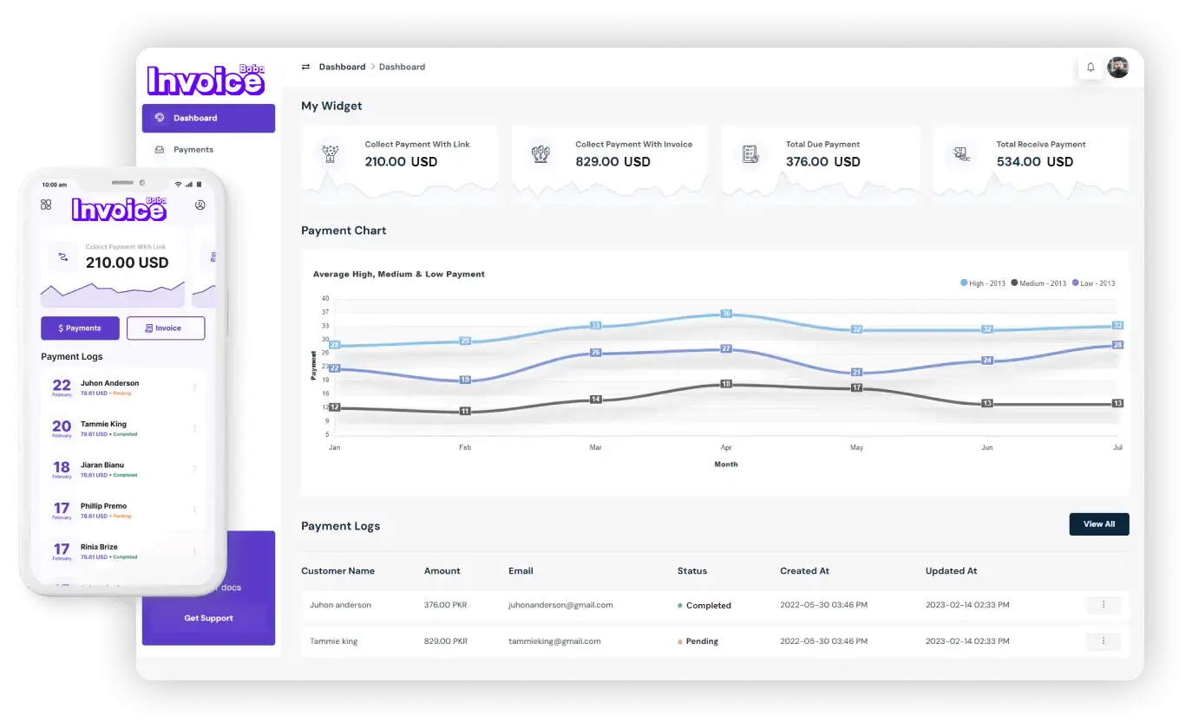1192x728 pixels.
Task: Click the 376.00 PKR amount cell
Action: pos(445,605)
